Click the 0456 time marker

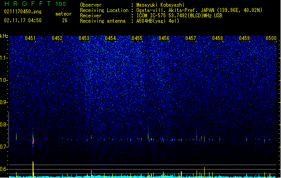[x=164, y=38]
